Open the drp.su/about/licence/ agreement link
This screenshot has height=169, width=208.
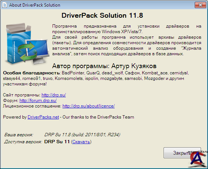coord(89,106)
